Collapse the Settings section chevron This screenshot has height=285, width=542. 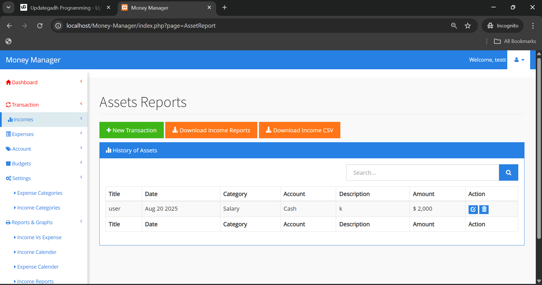pyautogui.click(x=81, y=177)
